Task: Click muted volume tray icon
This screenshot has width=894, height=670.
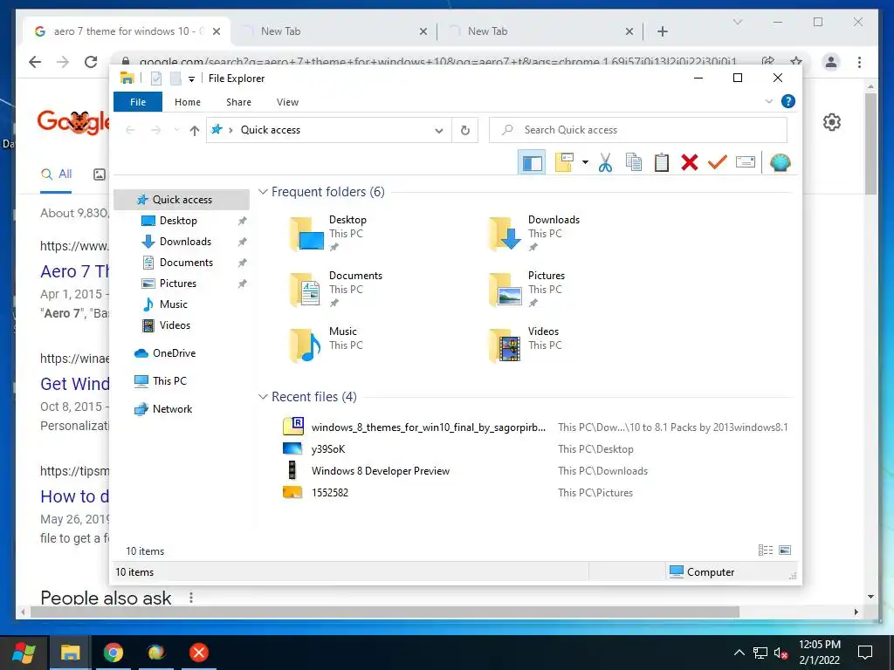Action: (x=781, y=653)
